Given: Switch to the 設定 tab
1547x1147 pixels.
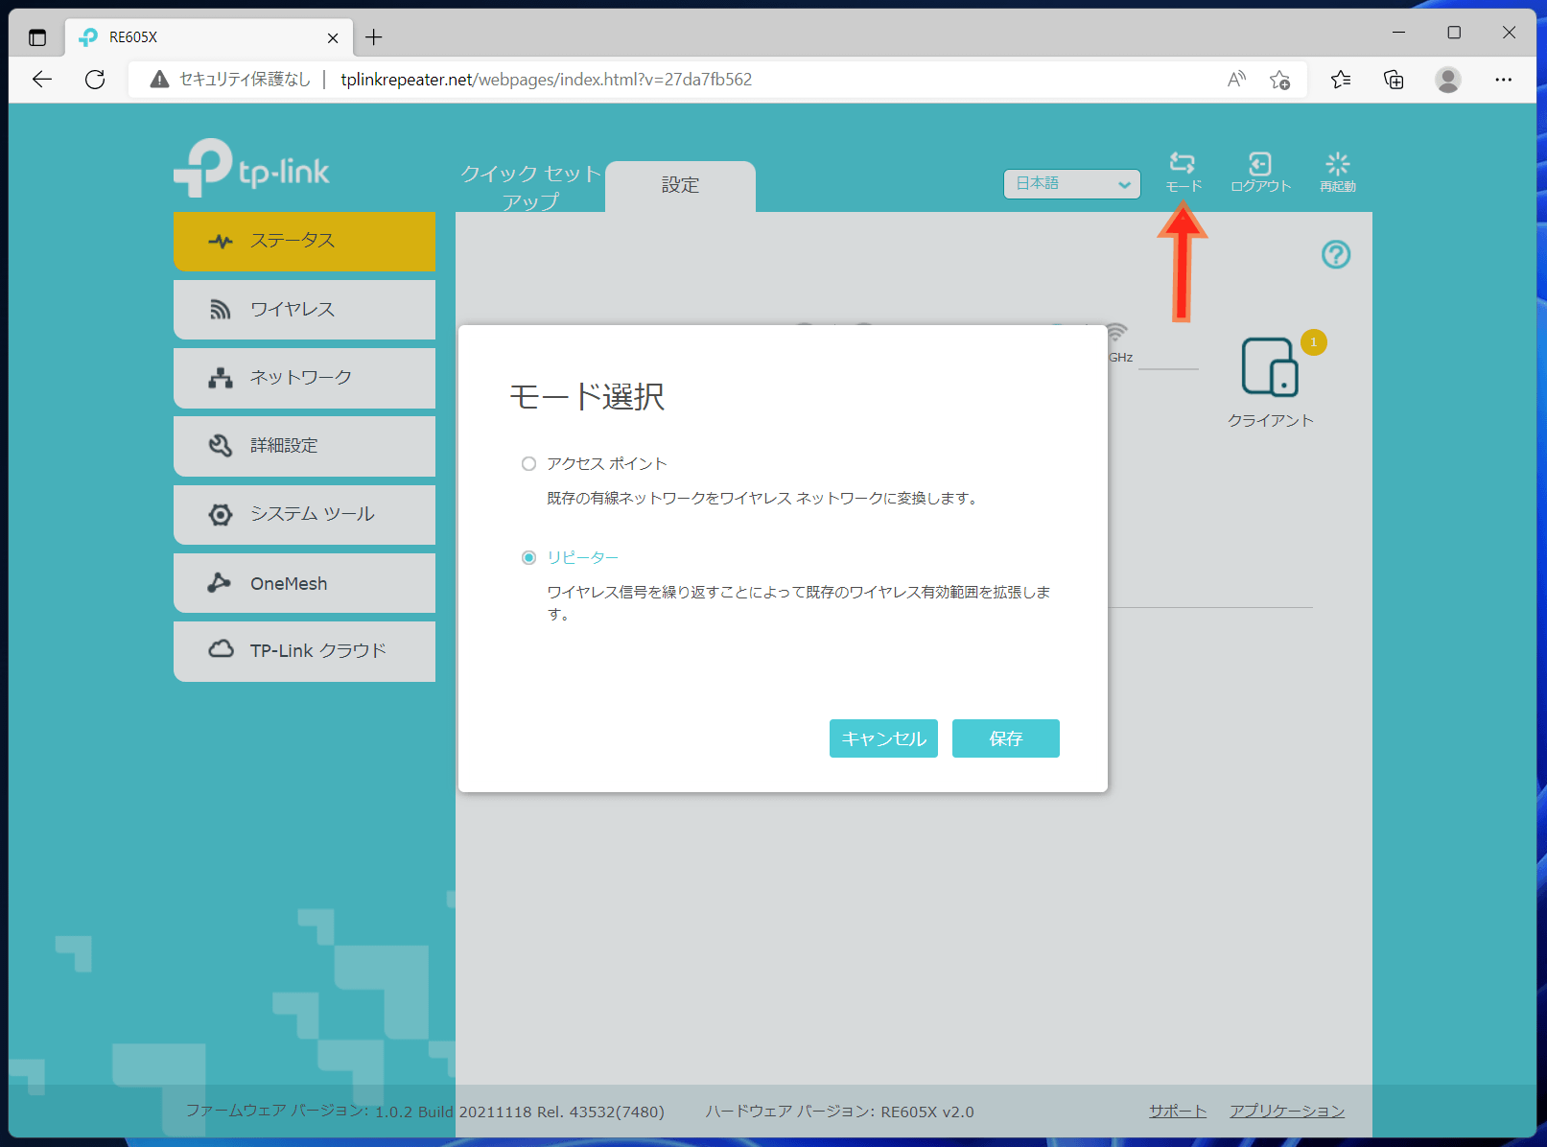Looking at the screenshot, I should (x=680, y=186).
